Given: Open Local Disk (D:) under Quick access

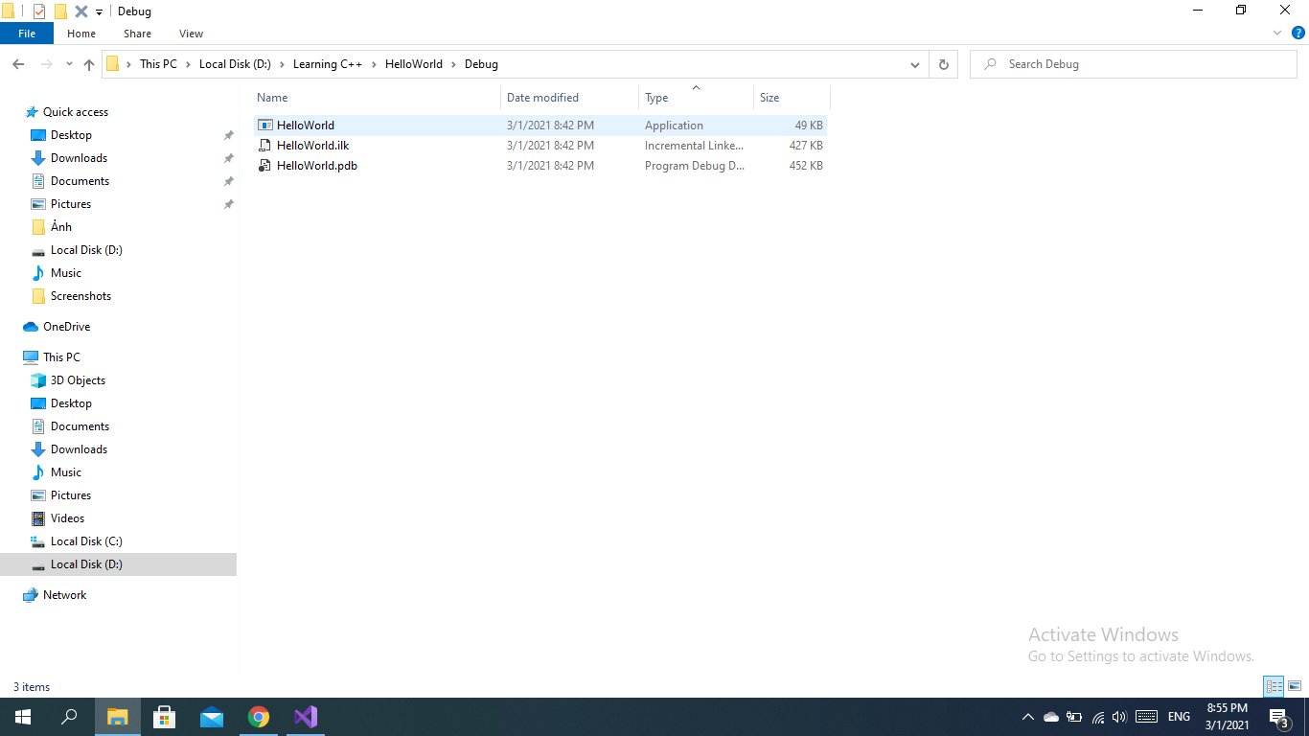Looking at the screenshot, I should pyautogui.click(x=86, y=250).
